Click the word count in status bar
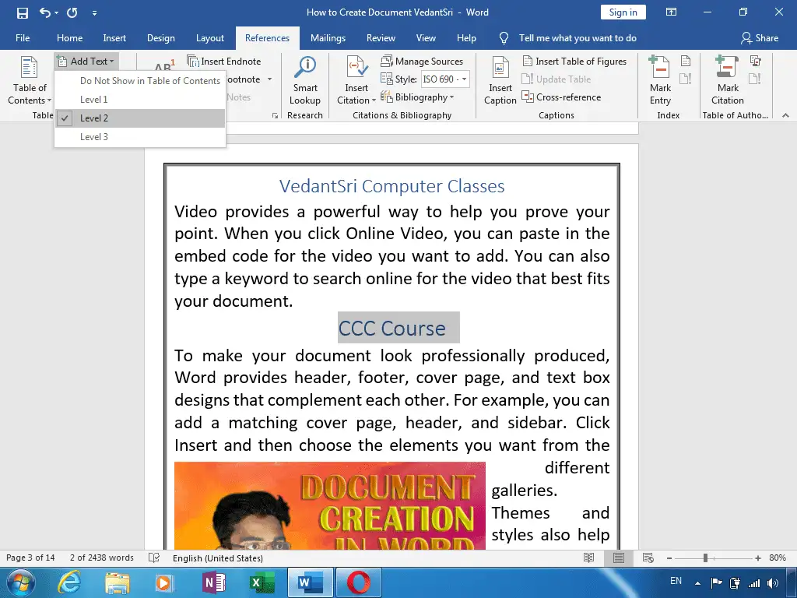The height and width of the screenshot is (598, 797). pos(102,558)
